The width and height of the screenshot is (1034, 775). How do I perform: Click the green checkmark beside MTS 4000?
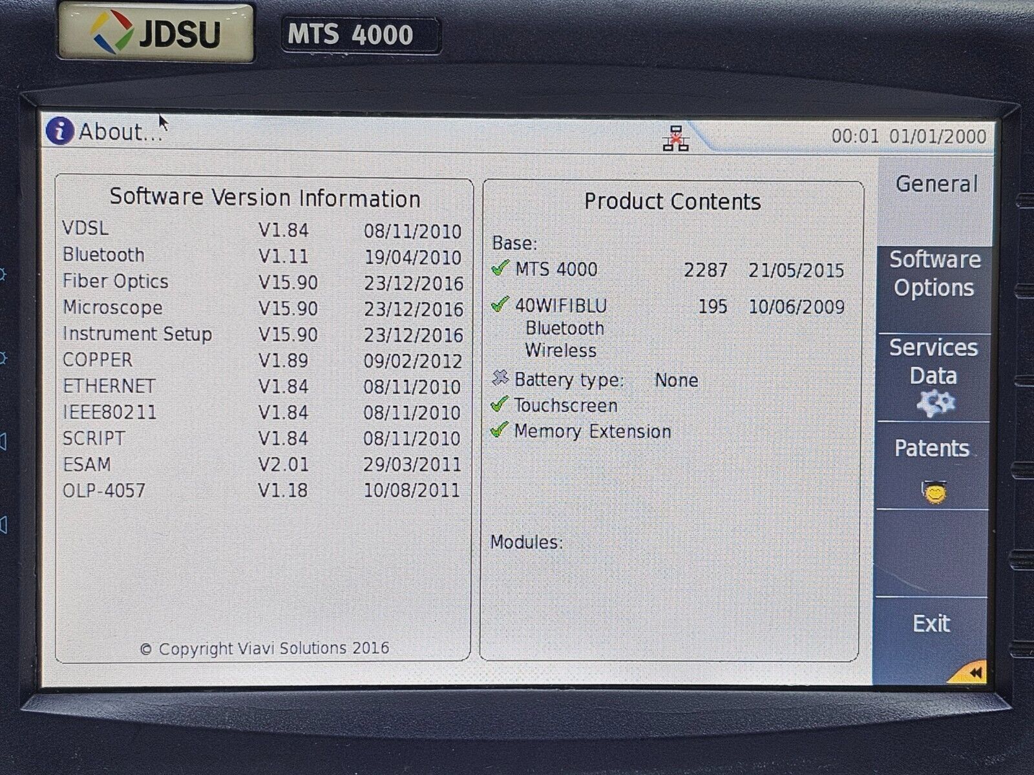pos(500,267)
